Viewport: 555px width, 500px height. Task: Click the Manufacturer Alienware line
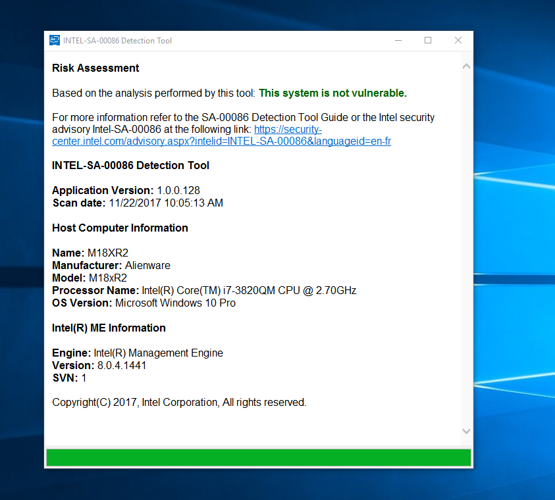[x=111, y=265]
